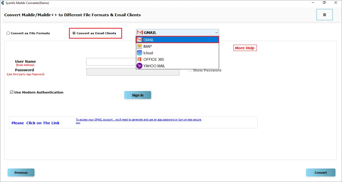The image size is (342, 182).
Task: Collapse the email client dropdown arrow
Action: (x=216, y=32)
